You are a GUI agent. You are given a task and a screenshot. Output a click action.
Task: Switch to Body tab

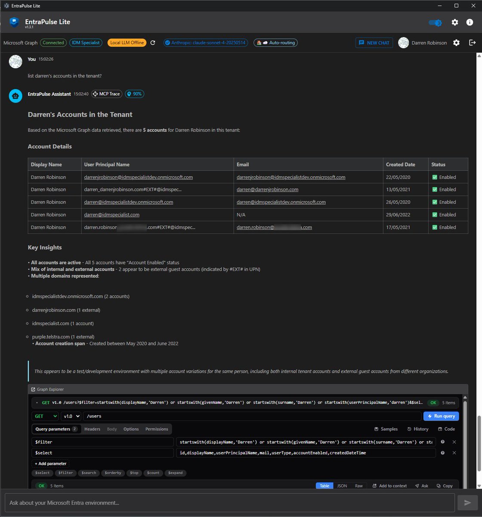click(x=112, y=429)
